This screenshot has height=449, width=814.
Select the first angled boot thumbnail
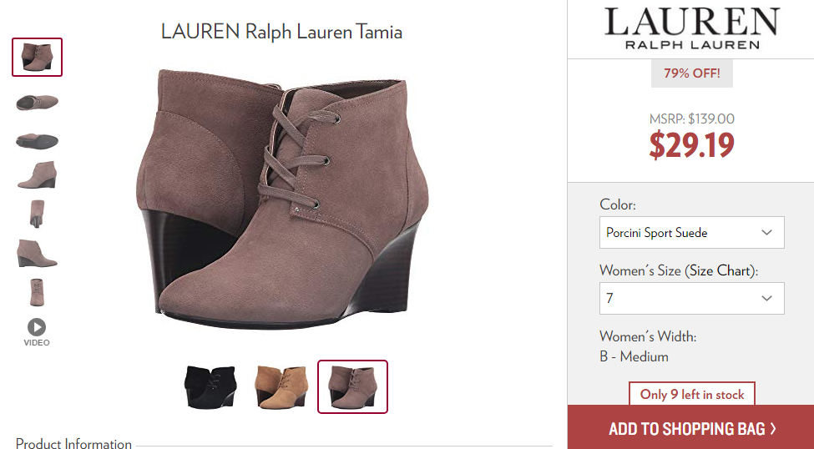click(38, 57)
